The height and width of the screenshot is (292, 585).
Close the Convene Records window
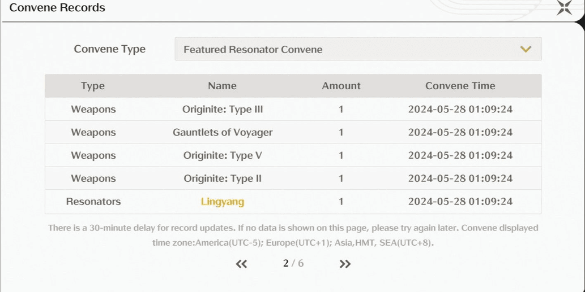(565, 8)
